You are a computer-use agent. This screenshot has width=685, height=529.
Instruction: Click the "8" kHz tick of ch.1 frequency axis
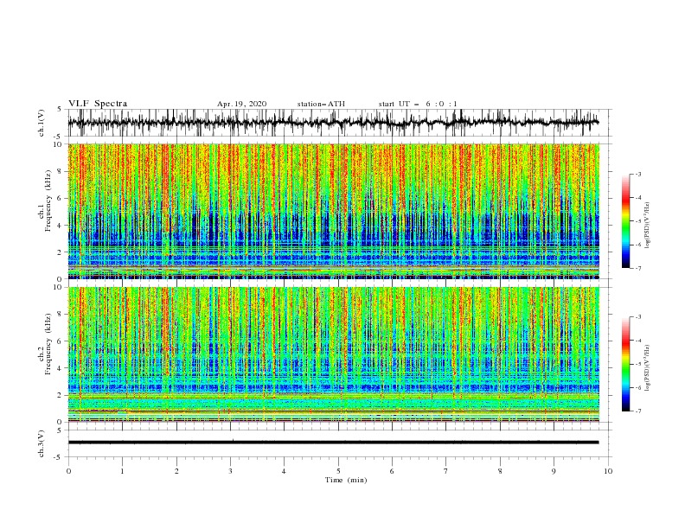pos(61,171)
